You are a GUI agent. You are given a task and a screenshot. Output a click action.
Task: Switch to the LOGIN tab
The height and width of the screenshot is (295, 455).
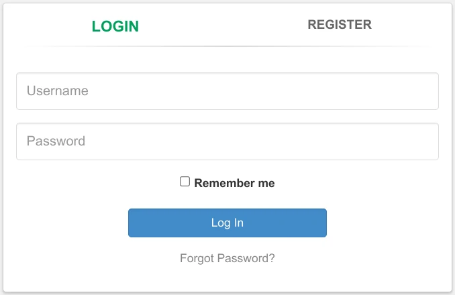coord(115,26)
